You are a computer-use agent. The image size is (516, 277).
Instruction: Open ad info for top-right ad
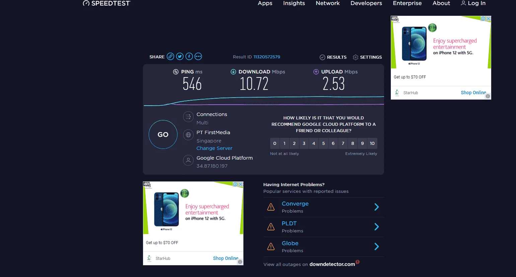[x=483, y=19]
